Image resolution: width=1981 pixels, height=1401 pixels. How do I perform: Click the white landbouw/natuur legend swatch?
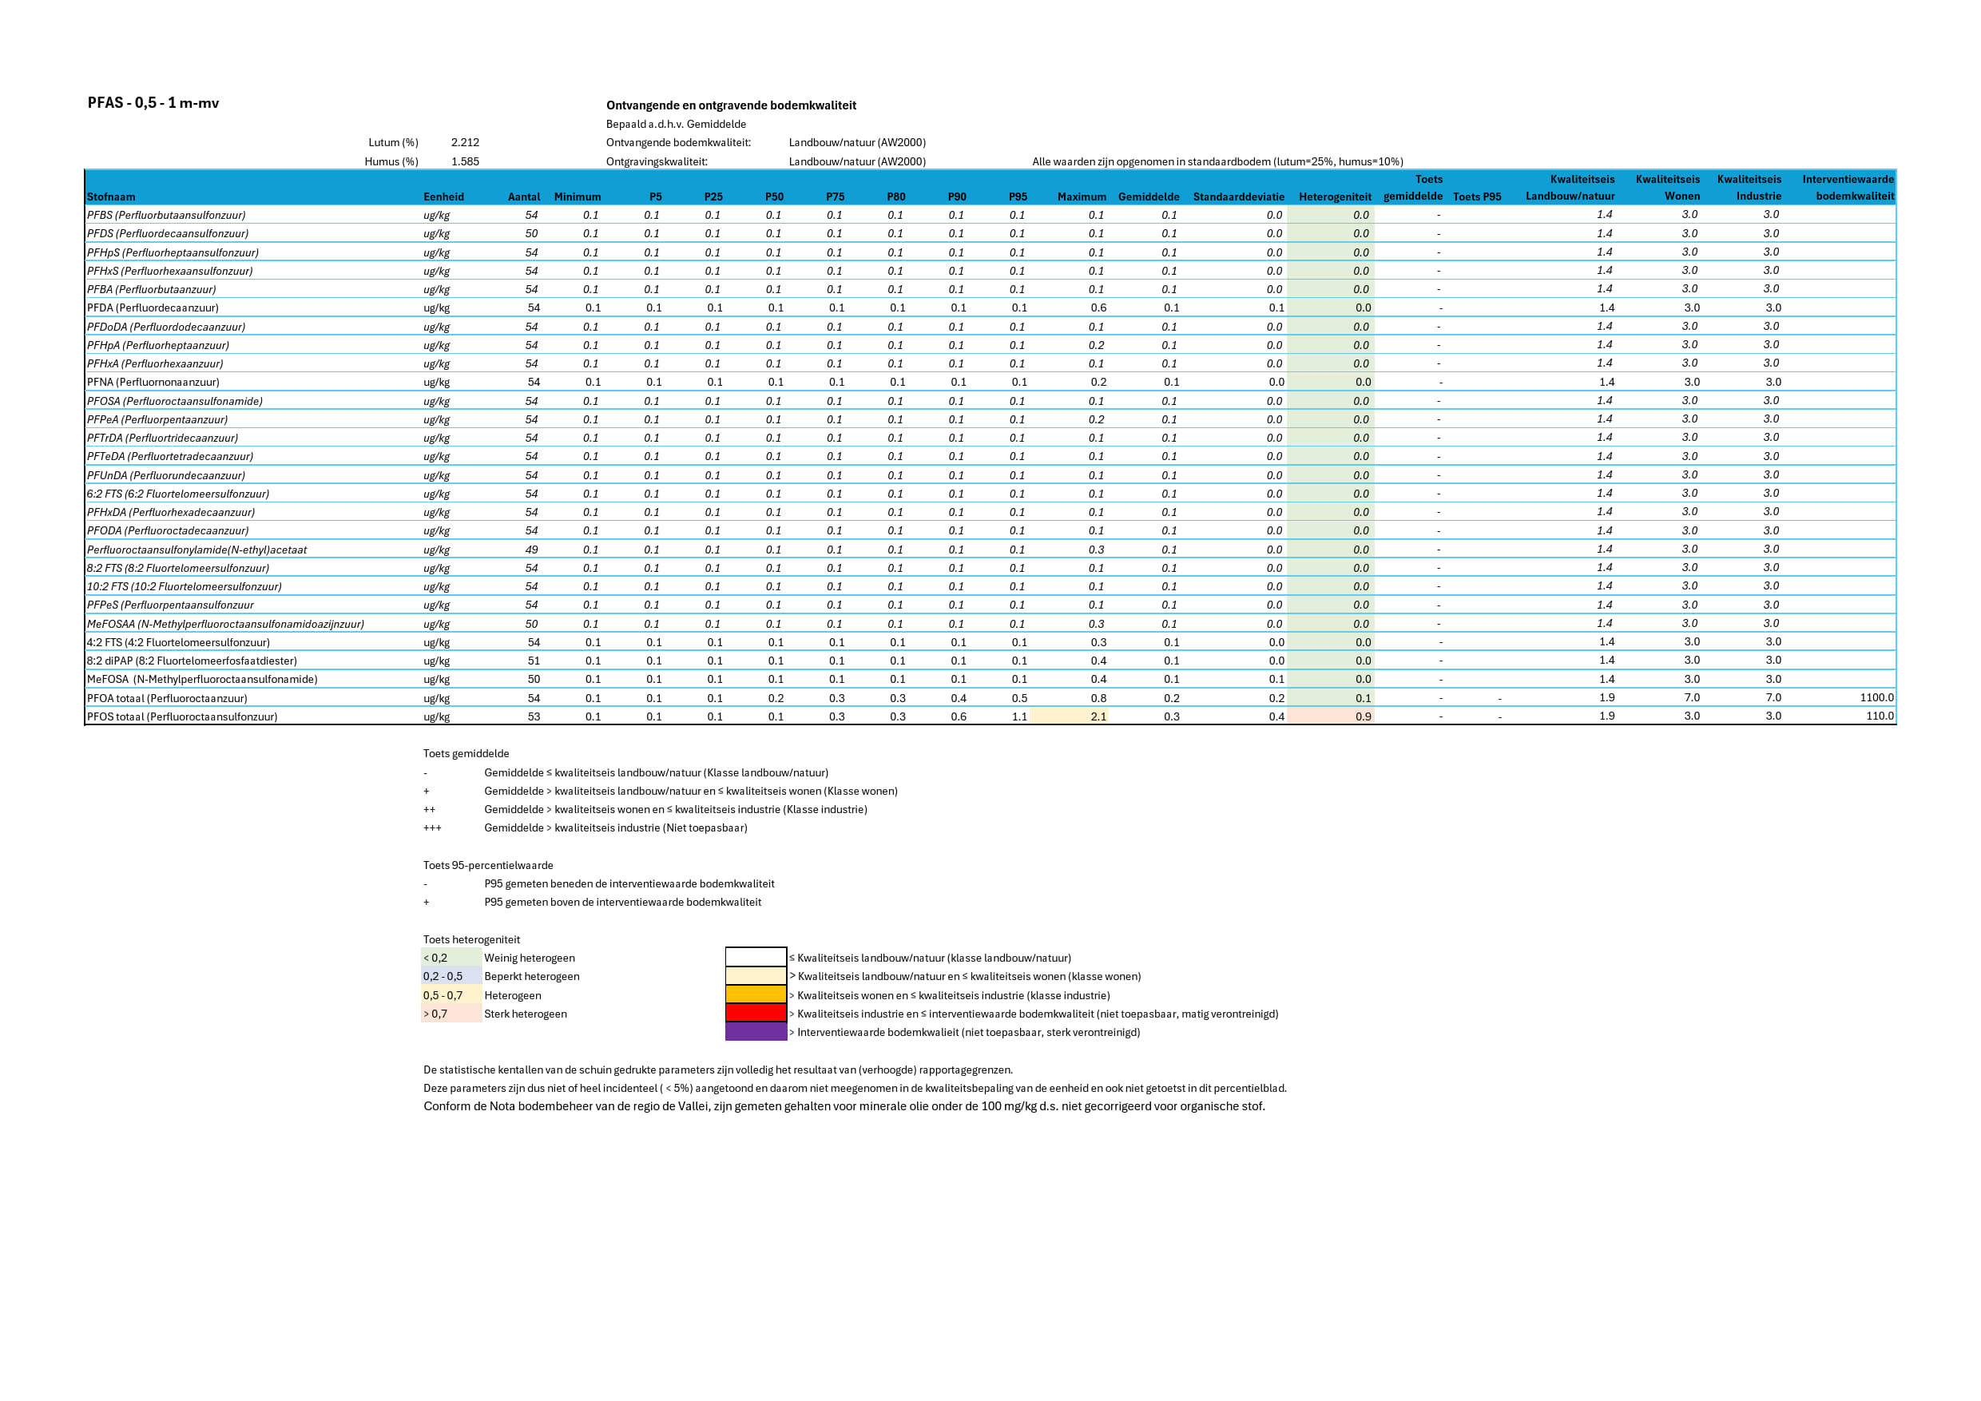point(755,958)
